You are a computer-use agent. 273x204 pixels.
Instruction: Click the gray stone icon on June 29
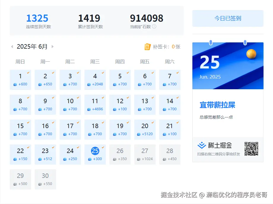tap(14, 184)
